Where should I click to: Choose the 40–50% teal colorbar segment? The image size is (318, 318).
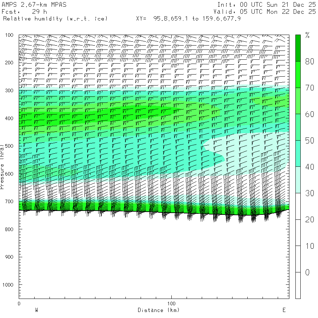click(298, 153)
